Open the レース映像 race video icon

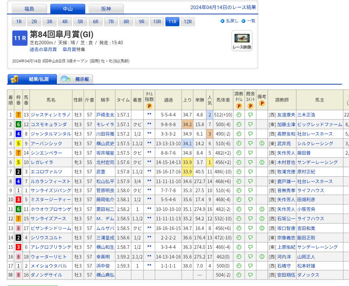point(242,40)
